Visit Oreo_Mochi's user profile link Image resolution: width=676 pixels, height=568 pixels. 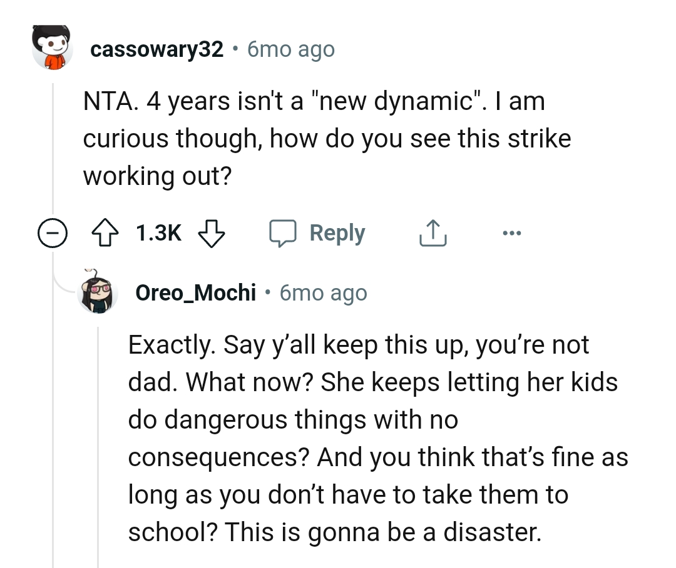[196, 292]
